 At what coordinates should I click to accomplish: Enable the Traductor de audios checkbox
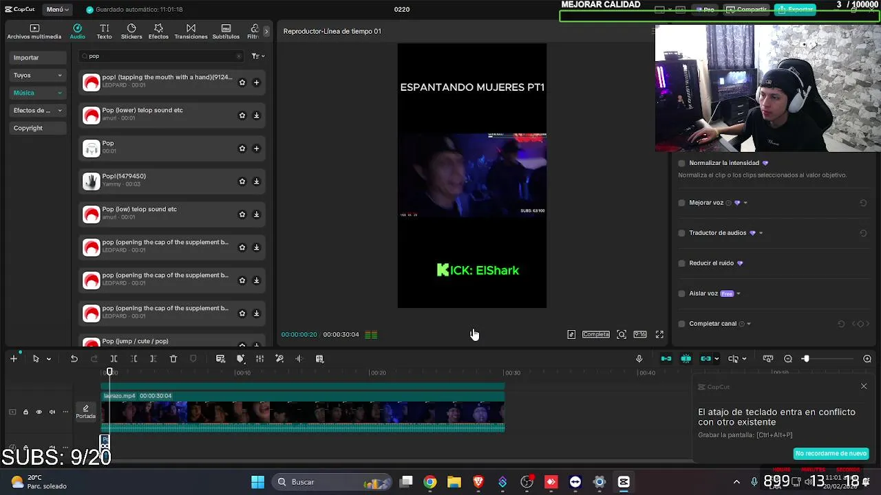pyautogui.click(x=681, y=233)
